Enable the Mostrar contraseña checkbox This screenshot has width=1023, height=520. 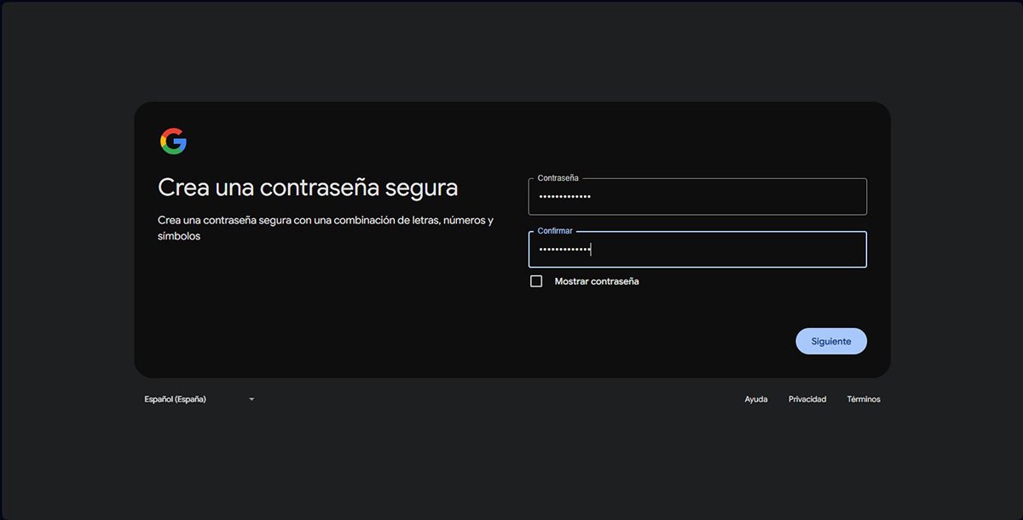(x=536, y=280)
